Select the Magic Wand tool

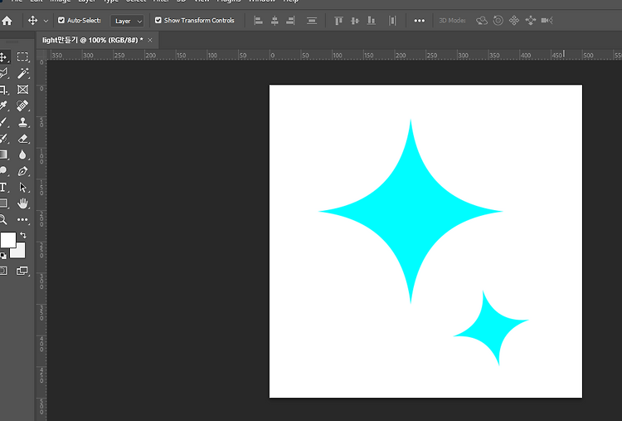[22, 73]
